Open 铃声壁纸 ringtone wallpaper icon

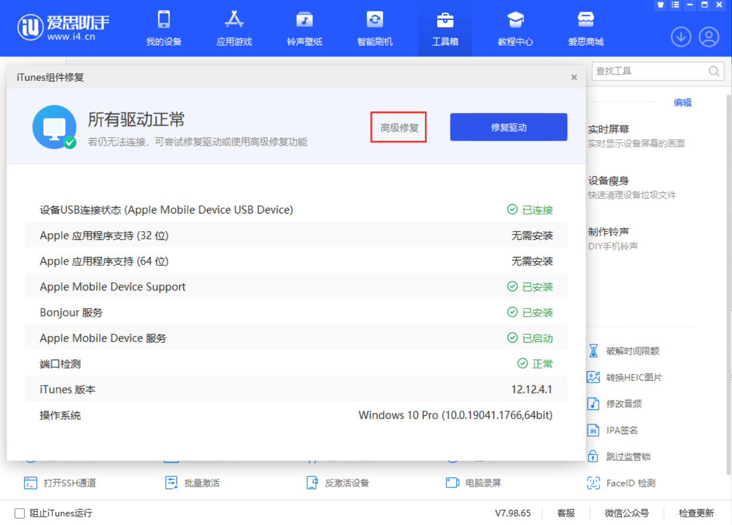[304, 20]
